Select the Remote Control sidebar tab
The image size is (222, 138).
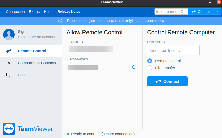pos(31,51)
